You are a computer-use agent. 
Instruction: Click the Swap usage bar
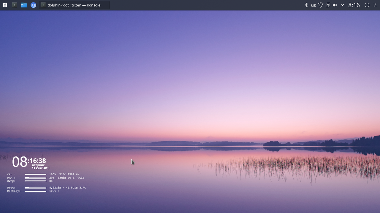click(x=36, y=181)
